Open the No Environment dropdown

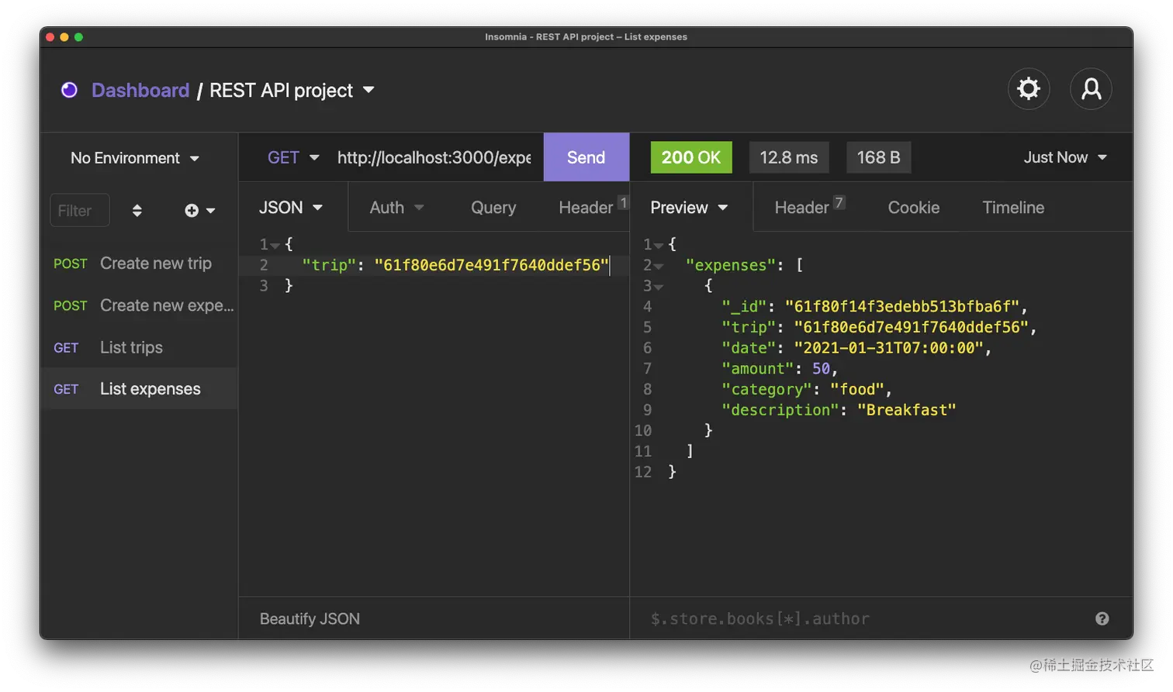click(x=135, y=158)
